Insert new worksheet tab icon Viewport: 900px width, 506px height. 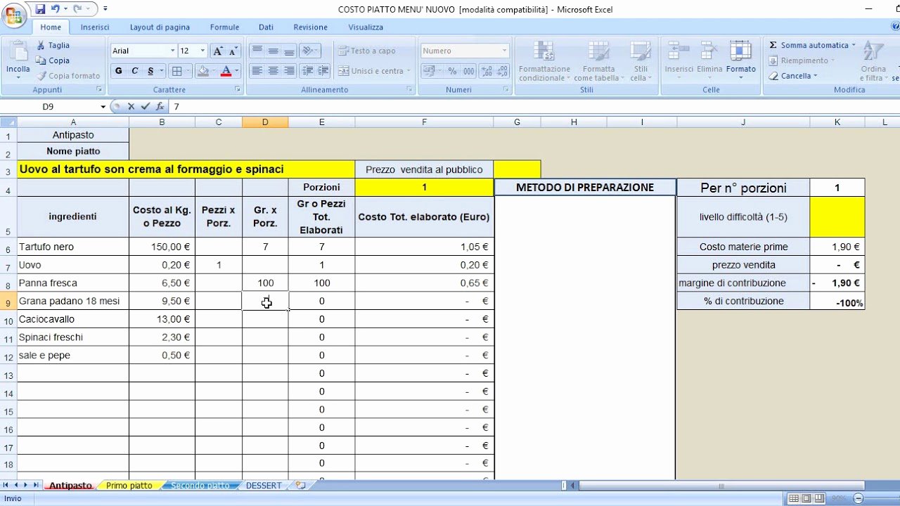301,486
